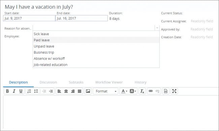The image size is (219, 131).
Task: Select Absence w/ workoff option
Action: pos(96,59)
